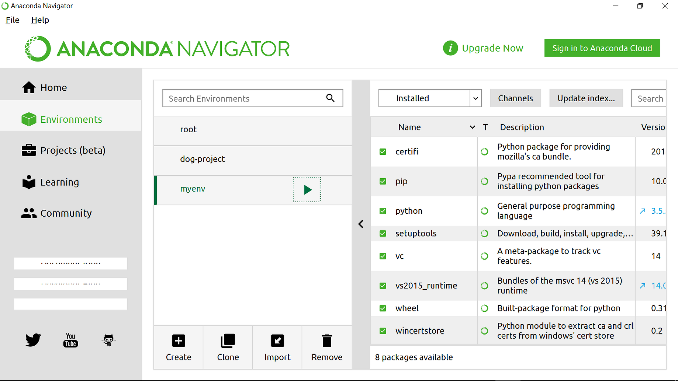Focus the package Search field
The image size is (678, 381).
click(x=649, y=98)
